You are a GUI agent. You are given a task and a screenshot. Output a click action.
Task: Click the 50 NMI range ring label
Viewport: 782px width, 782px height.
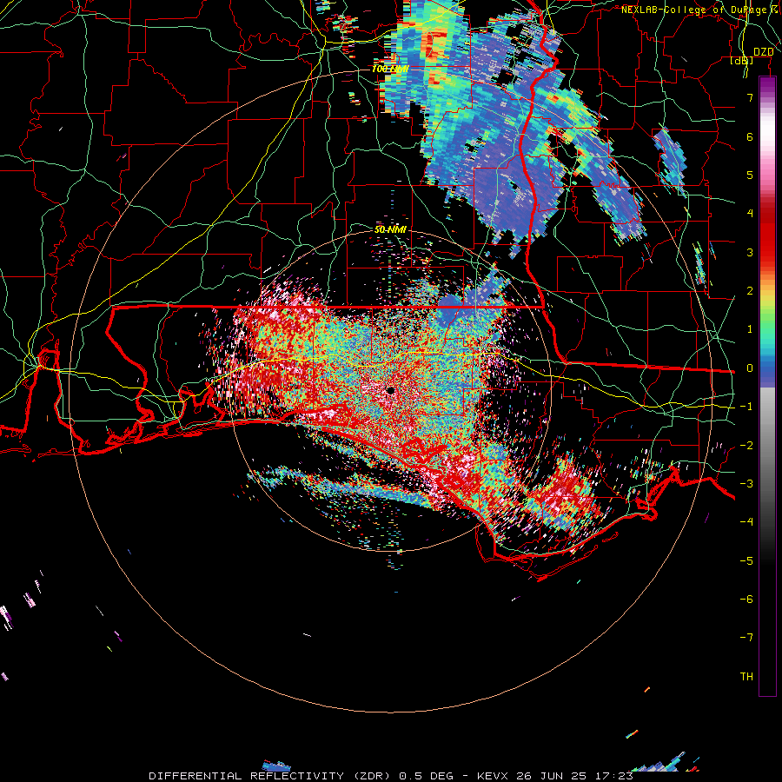[390, 230]
